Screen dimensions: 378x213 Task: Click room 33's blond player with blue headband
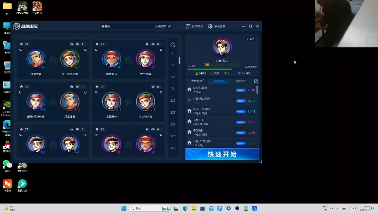(x=36, y=59)
